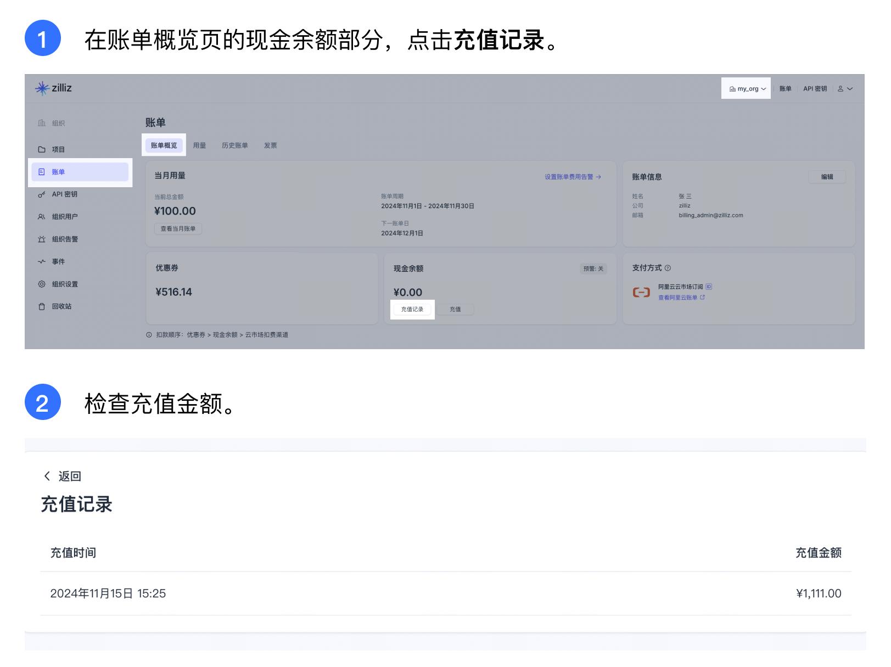This screenshot has height=667, width=891.
Task: Click the ID badge beside 阿里云云市场订阅
Action: pos(709,287)
